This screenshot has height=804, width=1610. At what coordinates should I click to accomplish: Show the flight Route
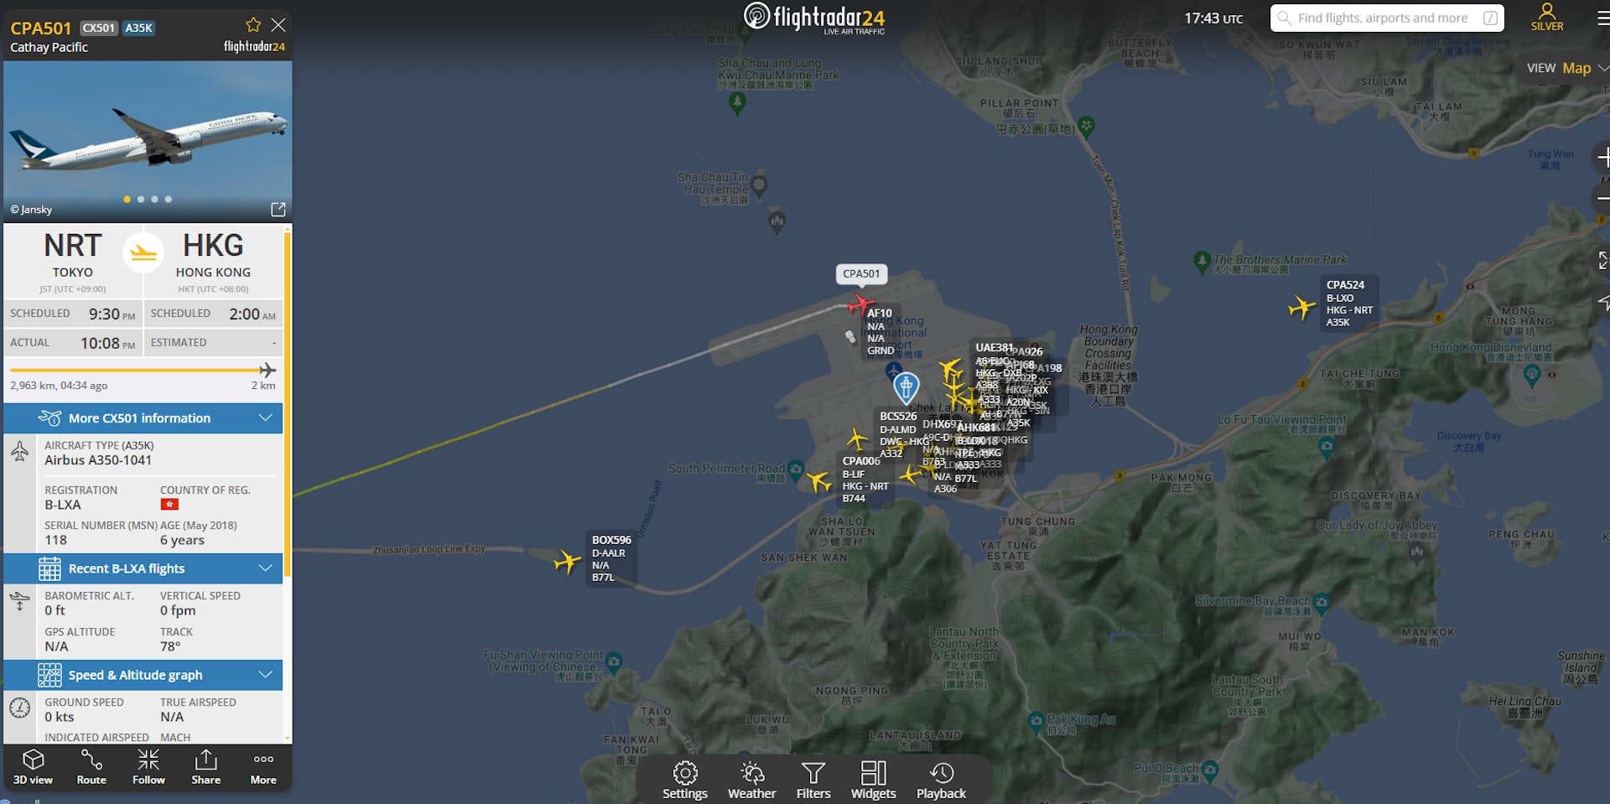(x=91, y=766)
